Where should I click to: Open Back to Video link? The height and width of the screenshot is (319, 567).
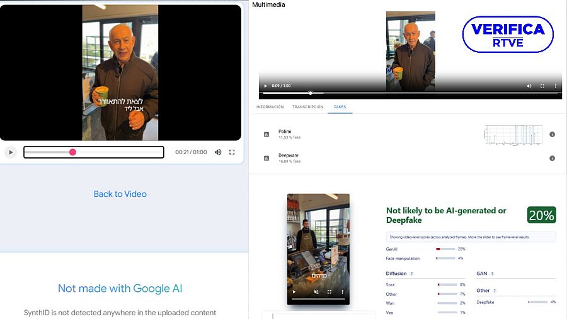pyautogui.click(x=120, y=194)
